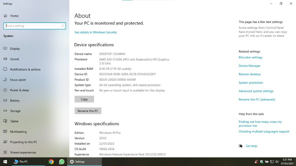Click Edition value Windows 10 Pro
Screen dimensions: 296x166
tap(110, 133)
